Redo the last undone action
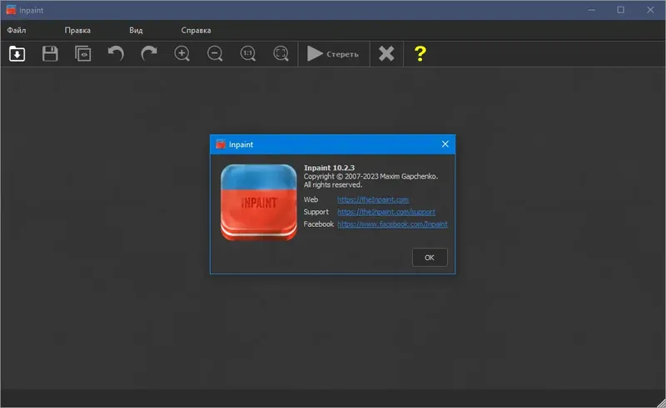 pyautogui.click(x=149, y=54)
